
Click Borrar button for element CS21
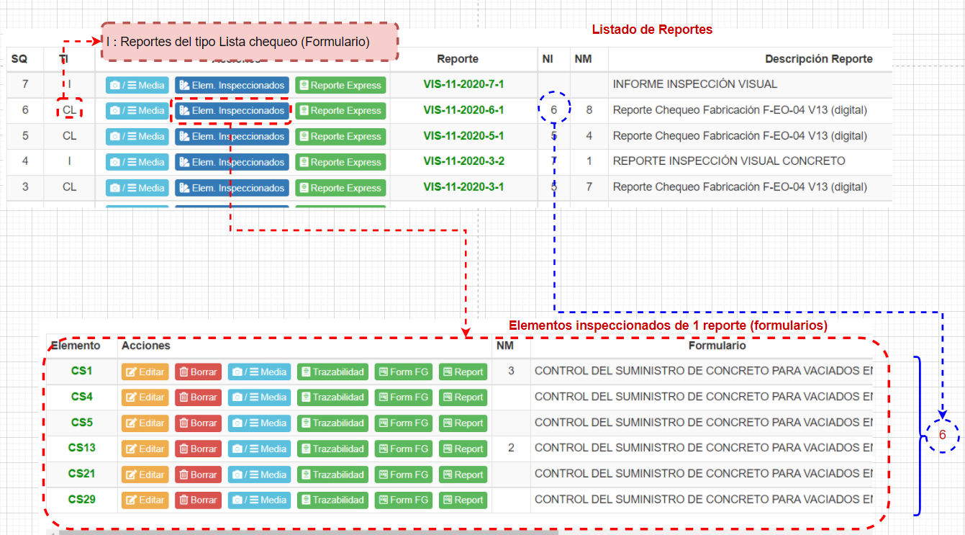tap(198, 475)
